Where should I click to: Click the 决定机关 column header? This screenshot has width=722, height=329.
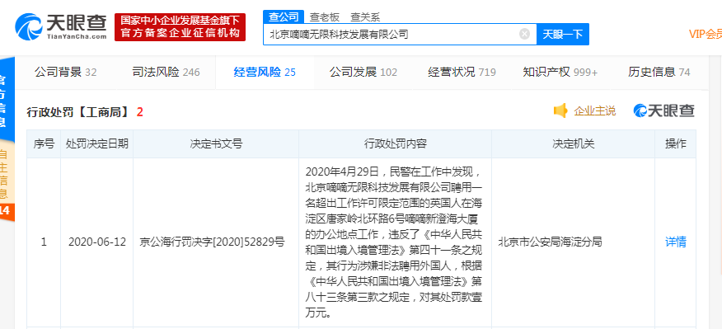574,143
